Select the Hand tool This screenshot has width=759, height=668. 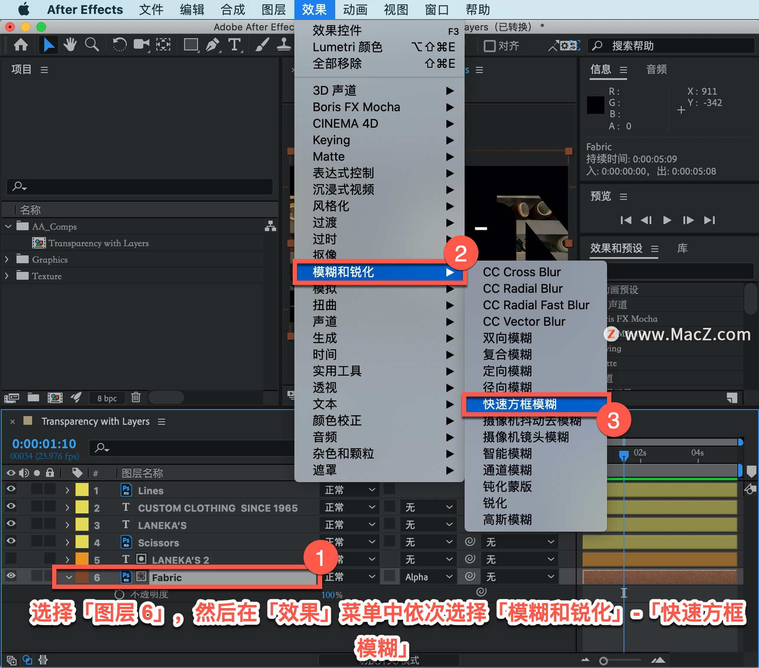pos(69,45)
